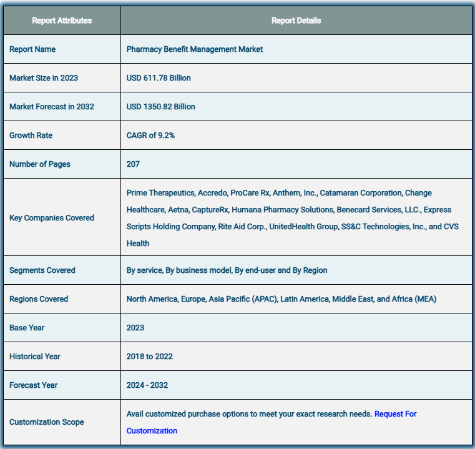Click the Regions Covered label
This screenshot has height=449, width=475.
(39, 299)
